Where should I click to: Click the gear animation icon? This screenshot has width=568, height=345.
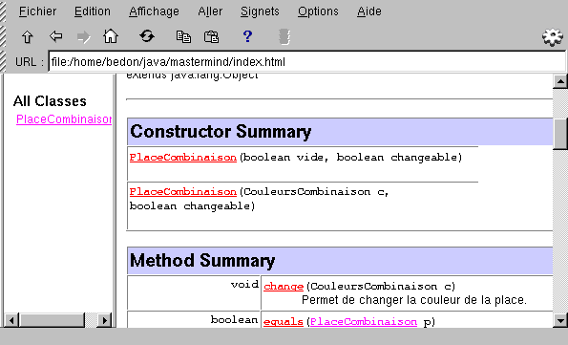(553, 37)
